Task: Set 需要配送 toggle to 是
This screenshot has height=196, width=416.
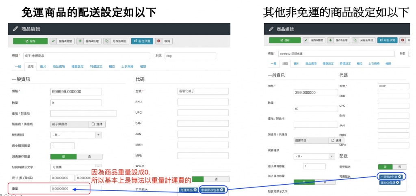Action: click(385, 167)
